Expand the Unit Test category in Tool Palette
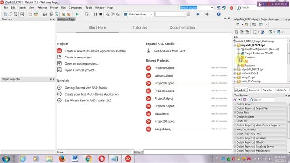The height and width of the screenshot is (163, 290). tap(235, 121)
